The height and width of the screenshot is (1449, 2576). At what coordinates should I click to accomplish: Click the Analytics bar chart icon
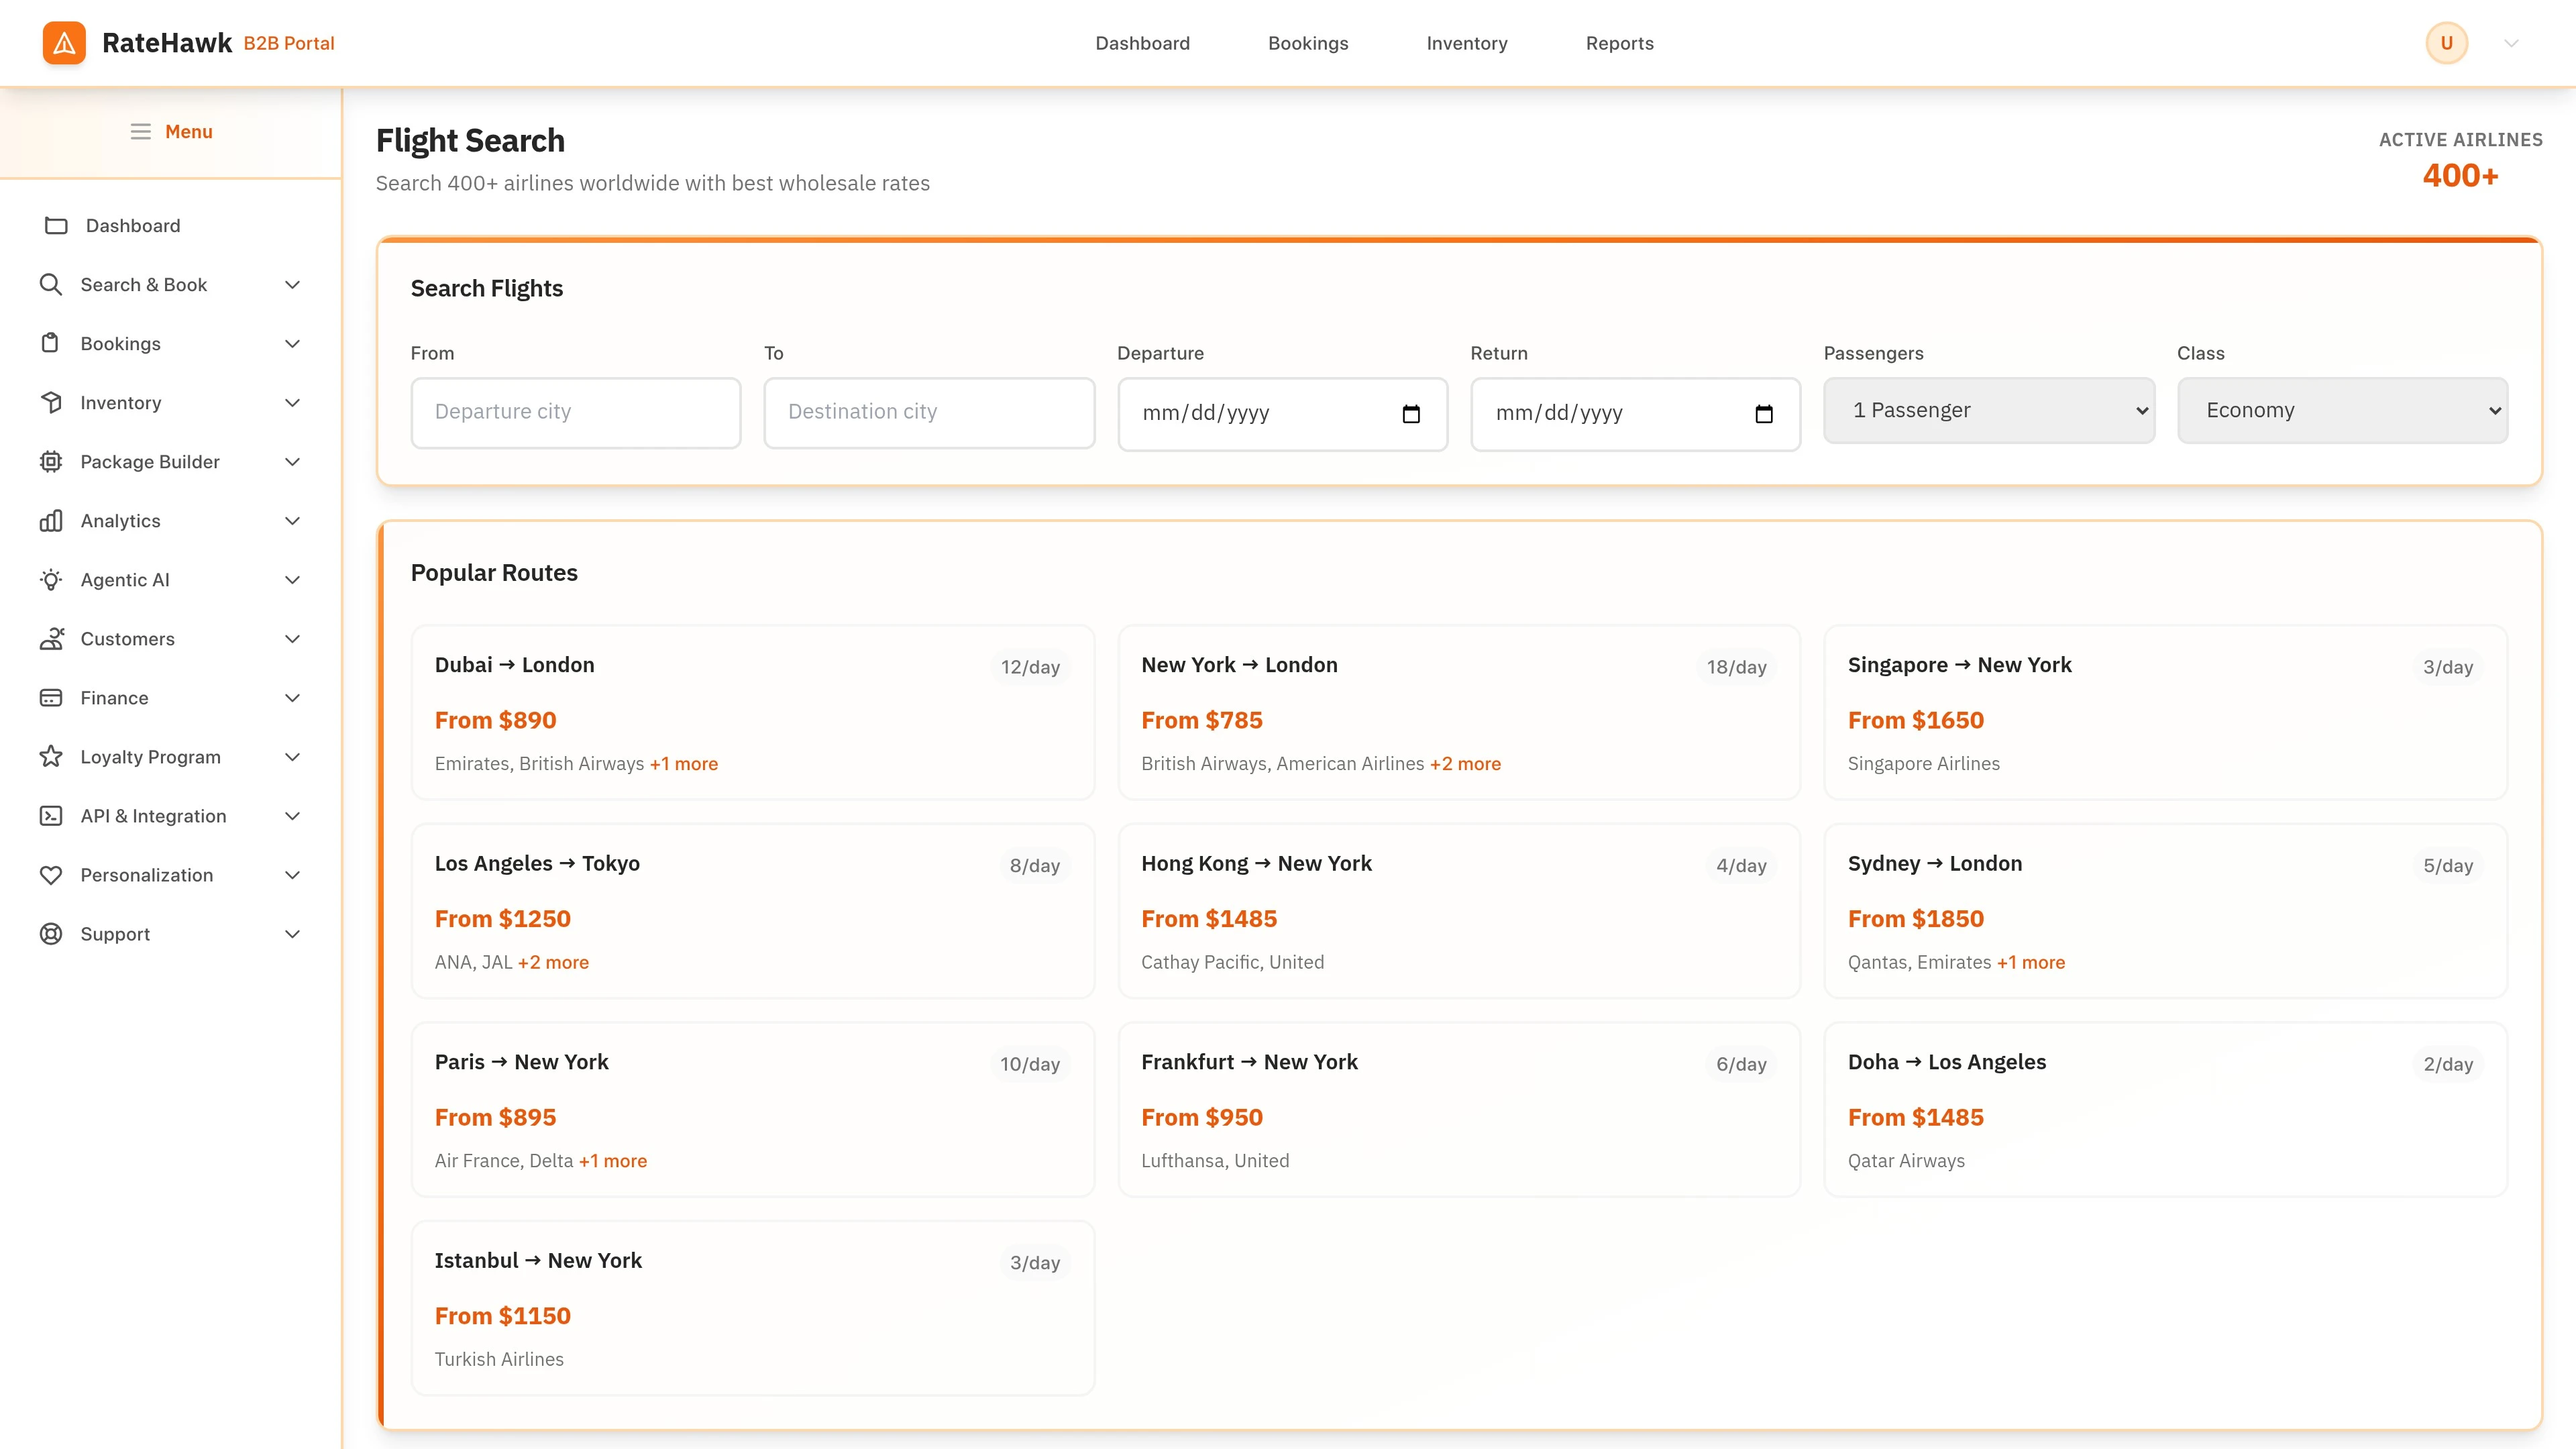click(51, 520)
